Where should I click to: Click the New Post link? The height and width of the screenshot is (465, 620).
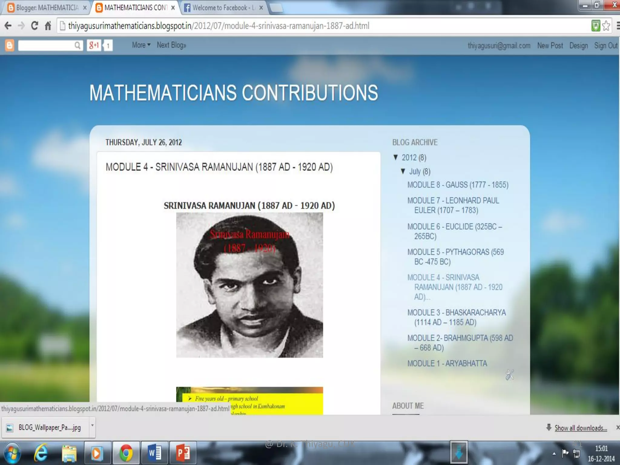click(x=550, y=46)
